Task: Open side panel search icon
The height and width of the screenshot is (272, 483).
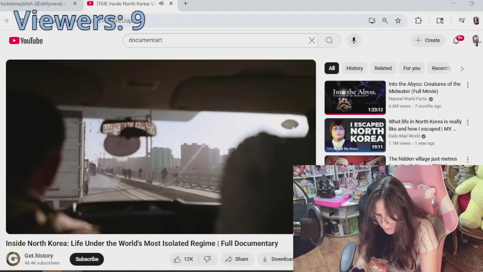Action: [x=440, y=21]
